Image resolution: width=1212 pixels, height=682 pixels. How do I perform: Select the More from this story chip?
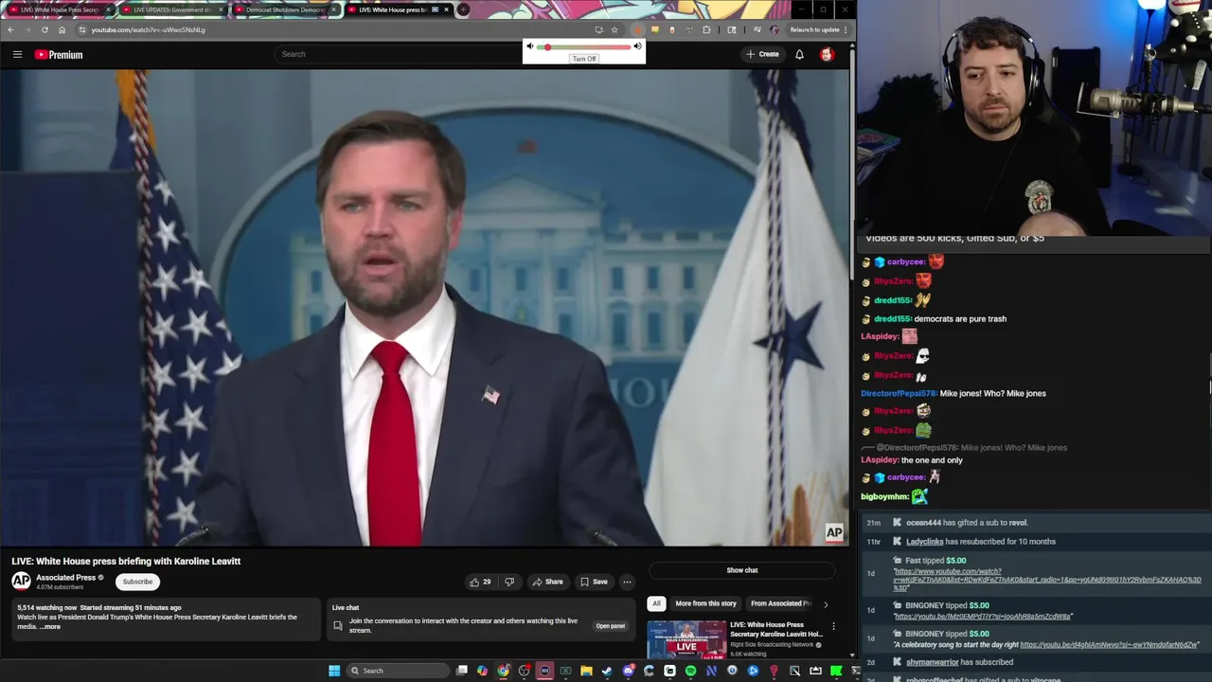tap(705, 603)
